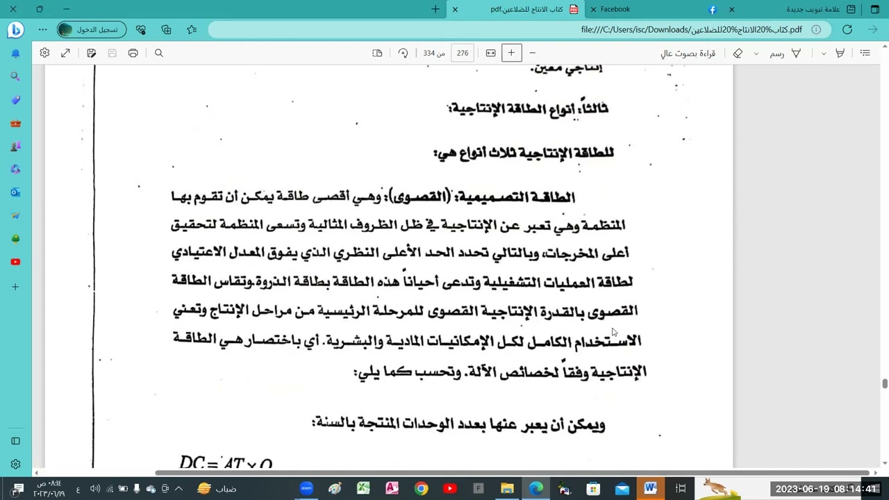Open Edge Settings and more (three dots)
889x500 pixels.
point(43,30)
